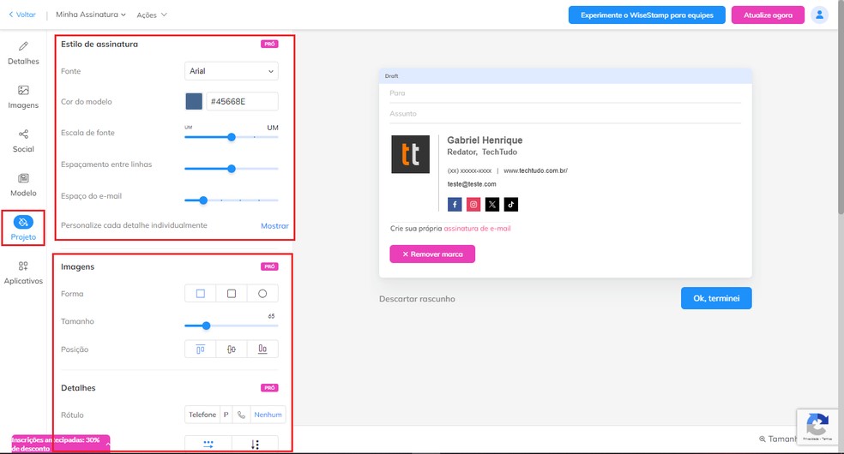
Task: Click the Para field in draft
Action: coord(565,93)
